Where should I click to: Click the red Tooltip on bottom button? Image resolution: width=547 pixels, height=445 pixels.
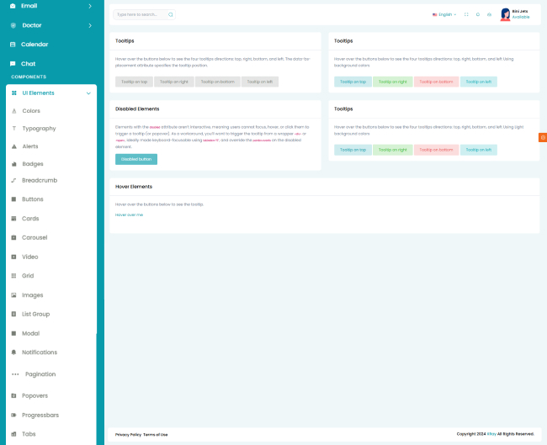(437, 82)
